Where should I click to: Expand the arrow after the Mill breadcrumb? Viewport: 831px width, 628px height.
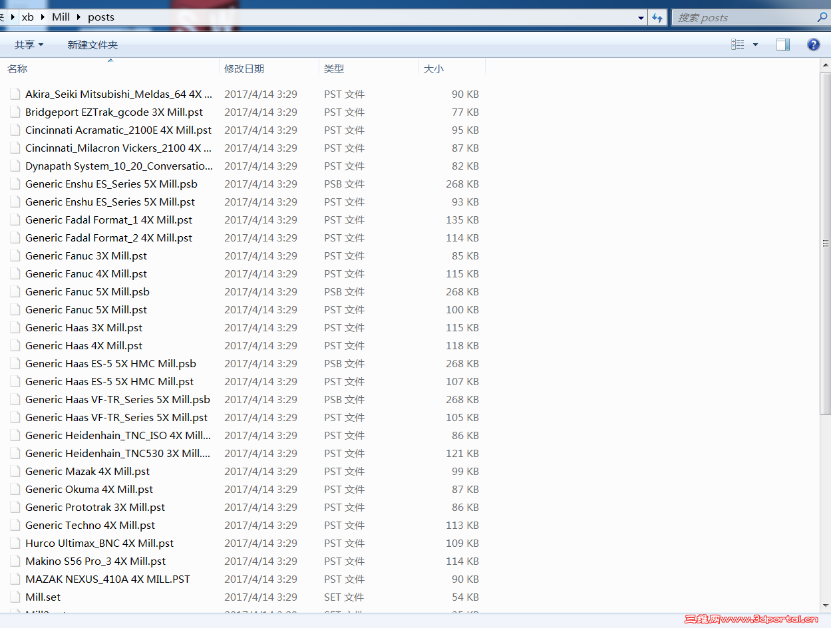click(79, 17)
